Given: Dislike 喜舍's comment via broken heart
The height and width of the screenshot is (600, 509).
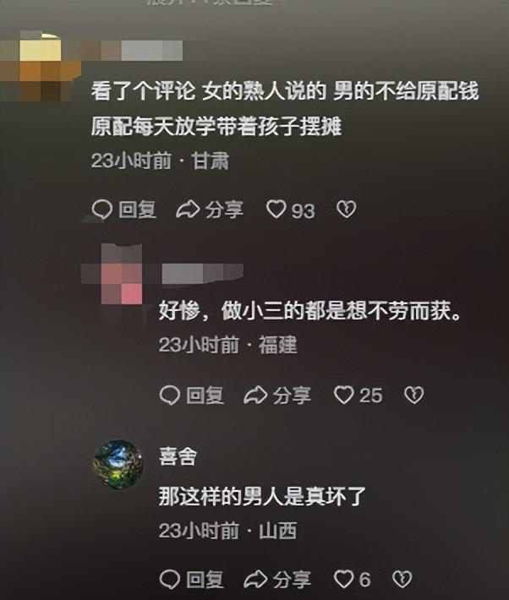Looking at the screenshot, I should [402, 580].
